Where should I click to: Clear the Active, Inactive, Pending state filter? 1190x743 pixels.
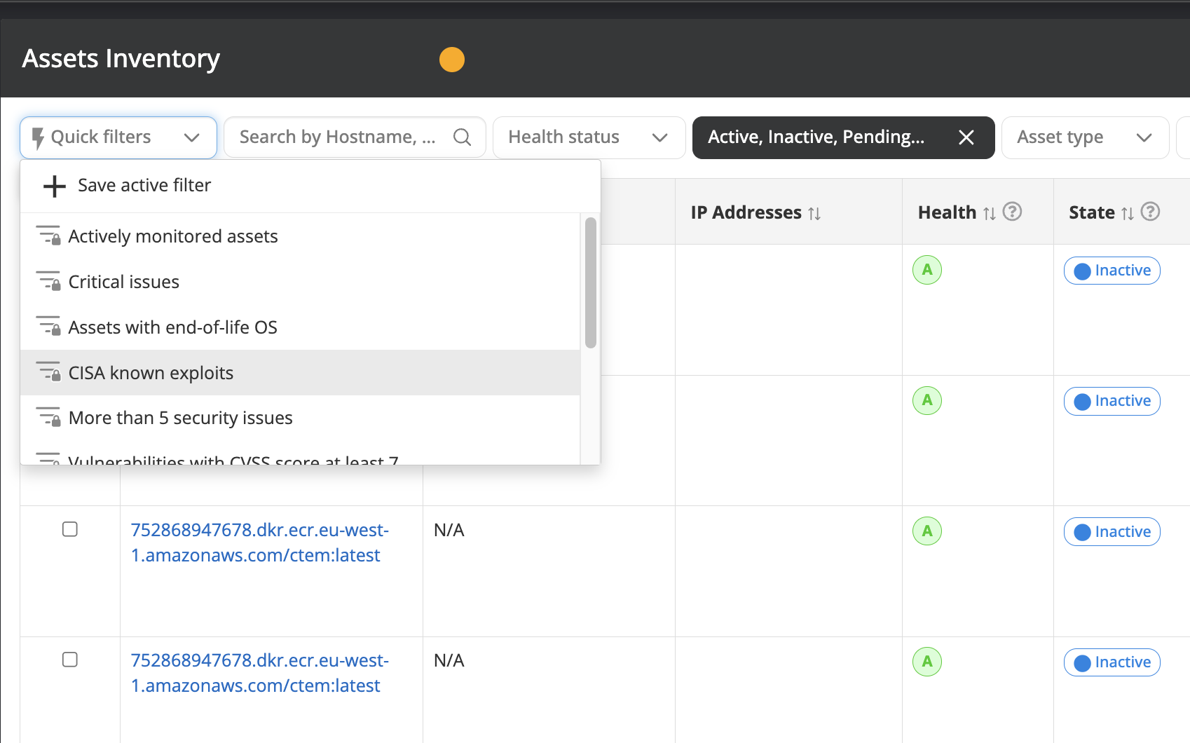click(x=966, y=137)
